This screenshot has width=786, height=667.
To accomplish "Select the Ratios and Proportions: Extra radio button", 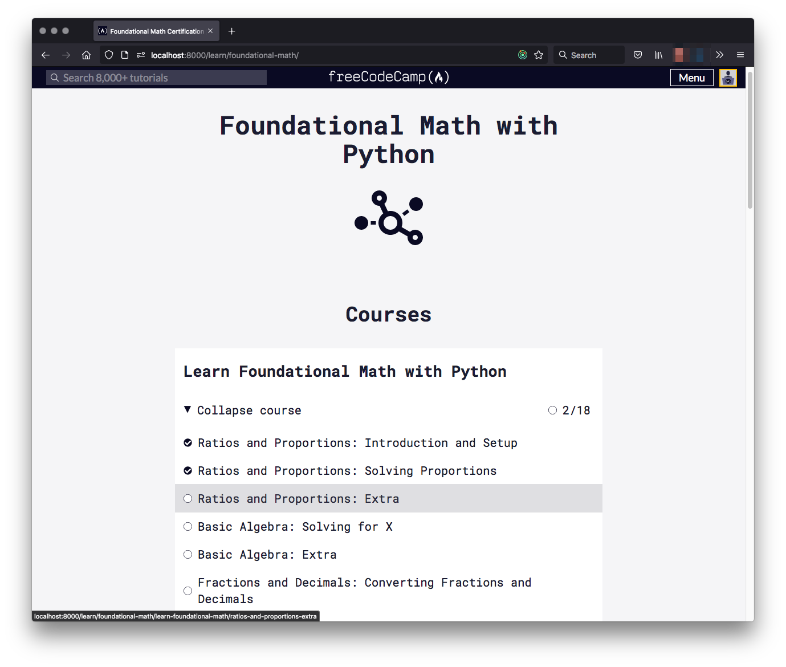I will click(x=188, y=498).
